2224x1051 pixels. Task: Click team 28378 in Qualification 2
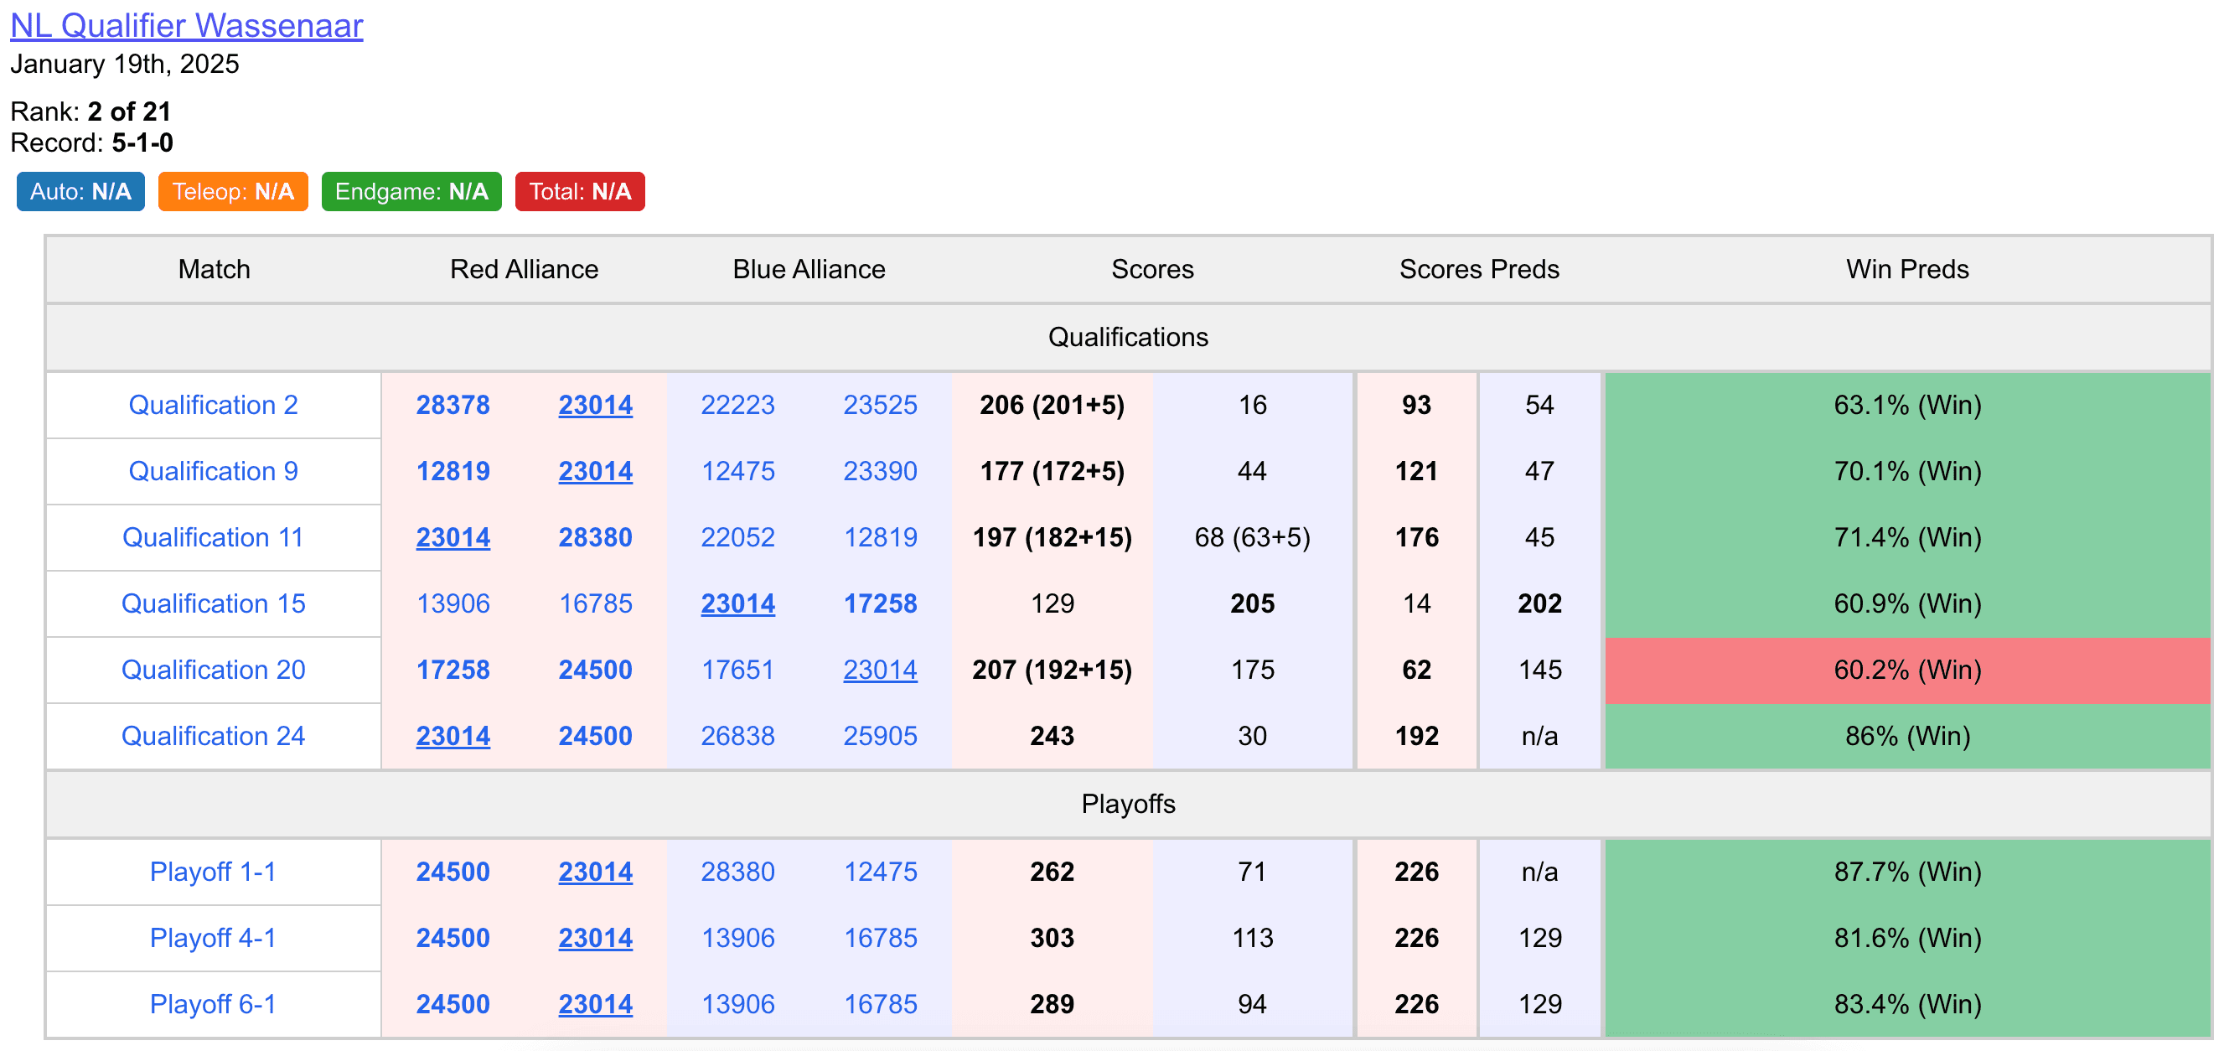pyautogui.click(x=453, y=405)
